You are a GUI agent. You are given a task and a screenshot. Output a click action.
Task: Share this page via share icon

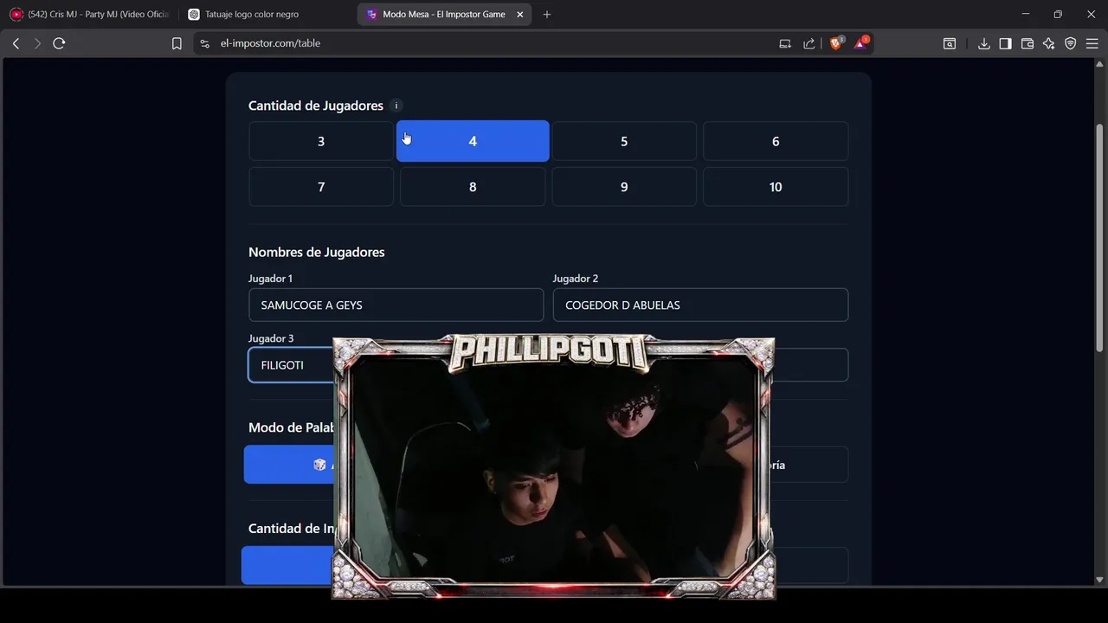808,43
